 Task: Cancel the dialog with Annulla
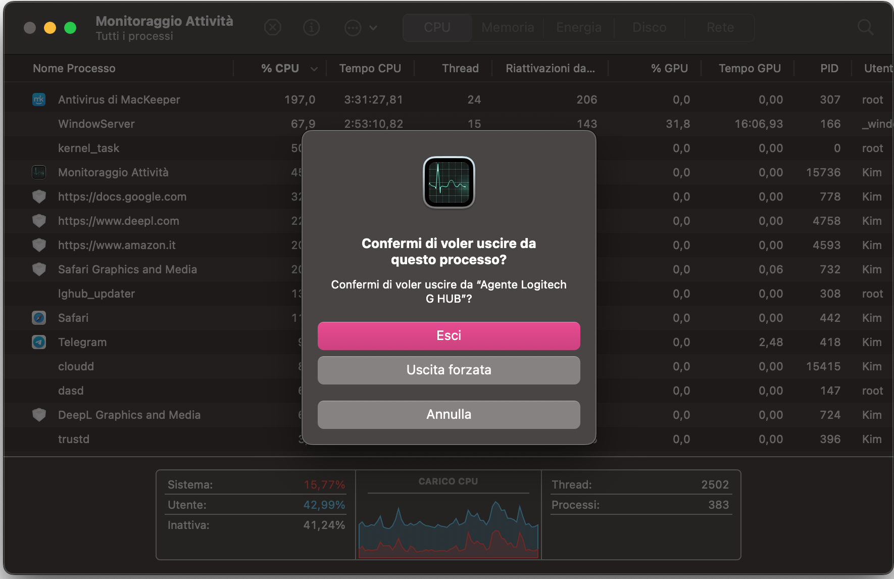[x=449, y=415]
